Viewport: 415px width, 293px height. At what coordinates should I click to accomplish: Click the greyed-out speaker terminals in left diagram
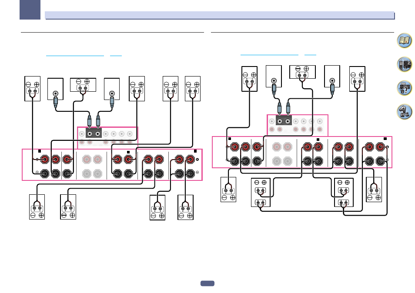[92, 166]
